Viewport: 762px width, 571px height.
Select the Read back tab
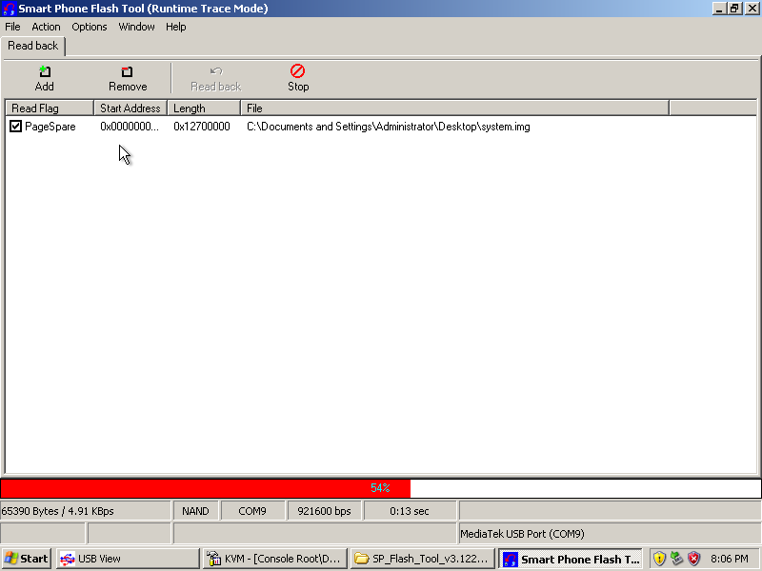33,46
